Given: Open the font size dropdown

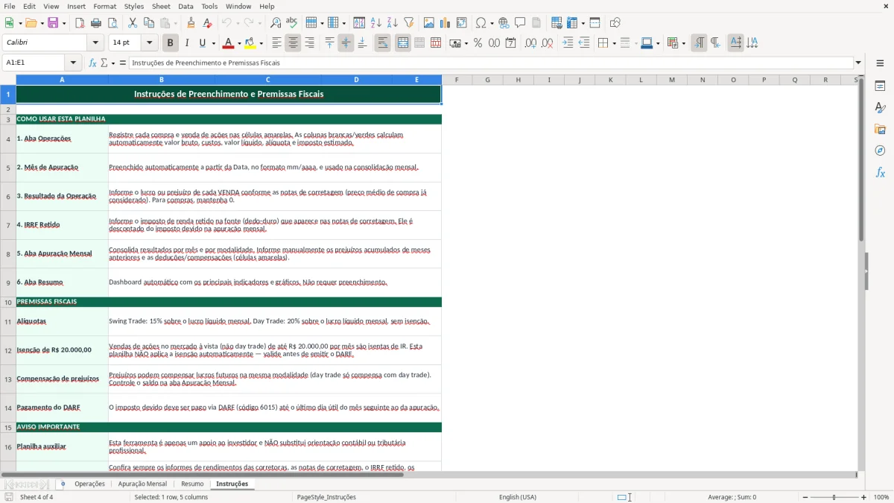Looking at the screenshot, I should tap(149, 43).
